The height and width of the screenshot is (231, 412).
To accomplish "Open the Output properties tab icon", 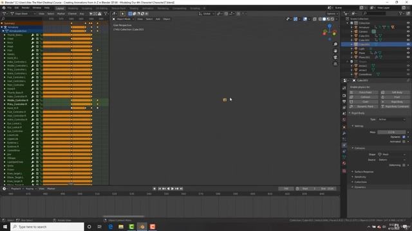I will (344, 101).
